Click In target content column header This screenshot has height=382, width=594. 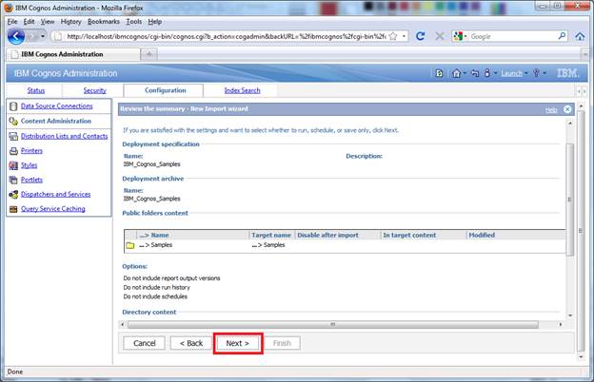coord(409,235)
